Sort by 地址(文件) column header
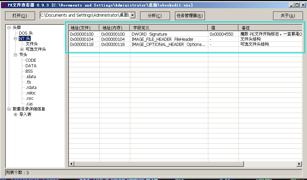 (x=84, y=28)
